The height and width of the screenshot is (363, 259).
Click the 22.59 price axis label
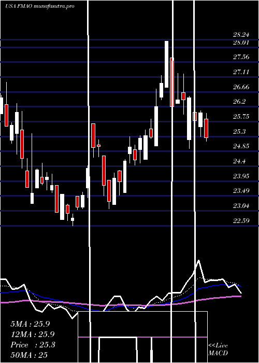pyautogui.click(x=241, y=220)
